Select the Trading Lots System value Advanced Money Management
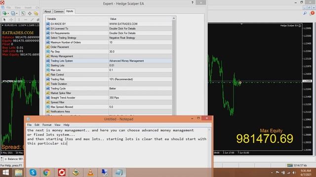The width and height of the screenshot is (316, 177). point(140,61)
